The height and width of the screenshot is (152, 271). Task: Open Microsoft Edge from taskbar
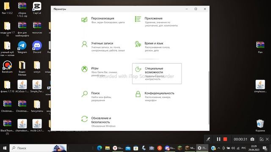[100, 148]
